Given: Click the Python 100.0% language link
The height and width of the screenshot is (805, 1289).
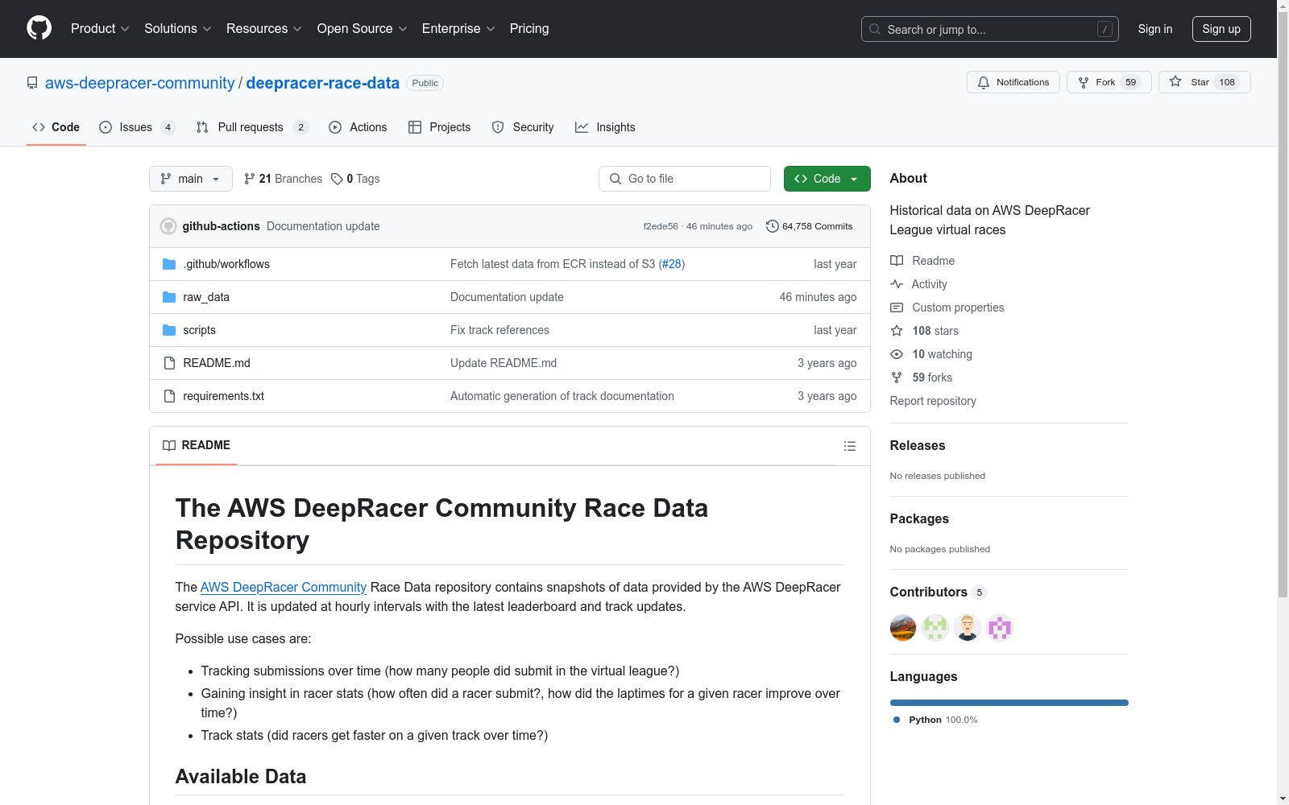Looking at the screenshot, I should 935,720.
